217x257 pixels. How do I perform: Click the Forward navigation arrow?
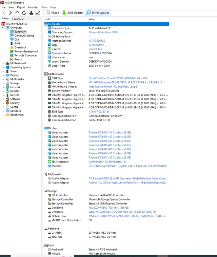(x=10, y=13)
